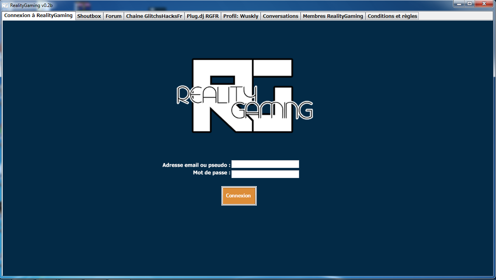Click the RealityGaming logo image
Viewport: 496px width, 280px height.
[x=245, y=95]
